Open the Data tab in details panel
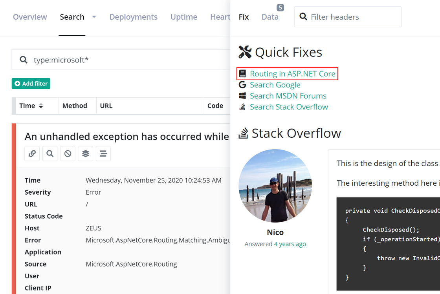 [270, 17]
